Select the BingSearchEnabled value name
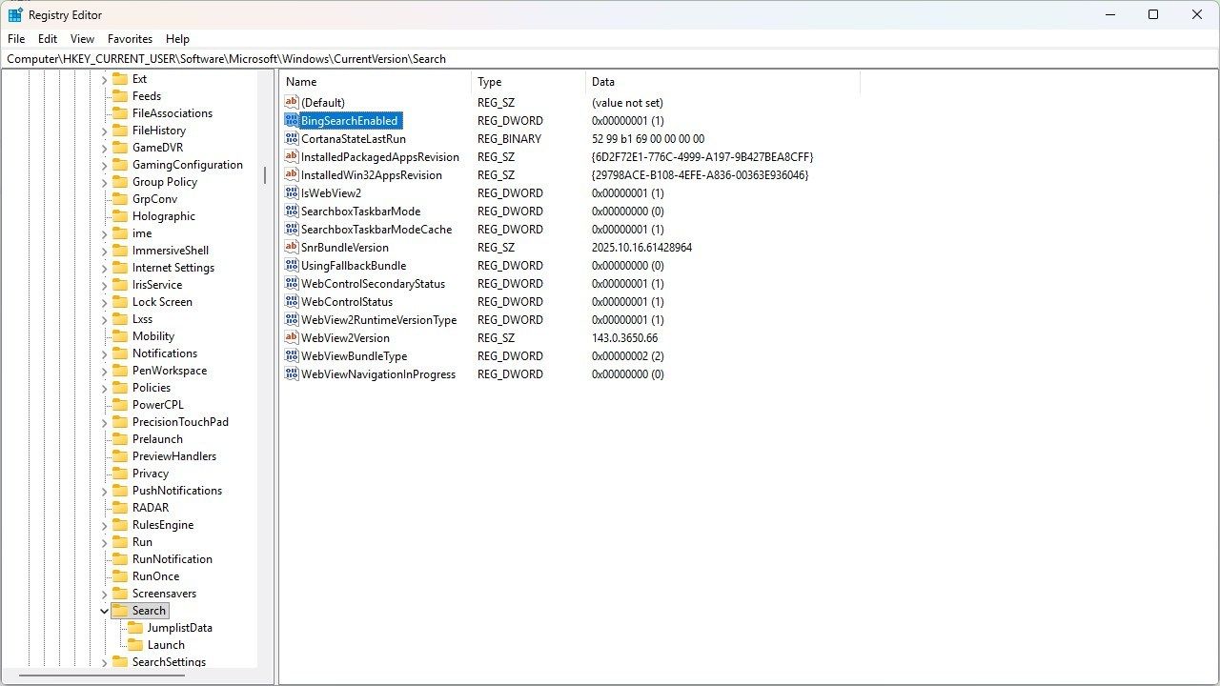Viewport: 1220px width, 686px height. point(349,121)
